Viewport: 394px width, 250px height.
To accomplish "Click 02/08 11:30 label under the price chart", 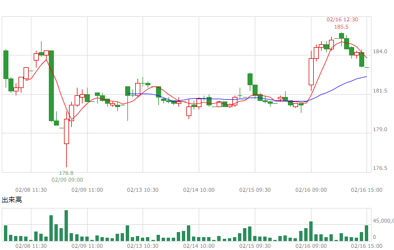I will pyautogui.click(x=31, y=190).
